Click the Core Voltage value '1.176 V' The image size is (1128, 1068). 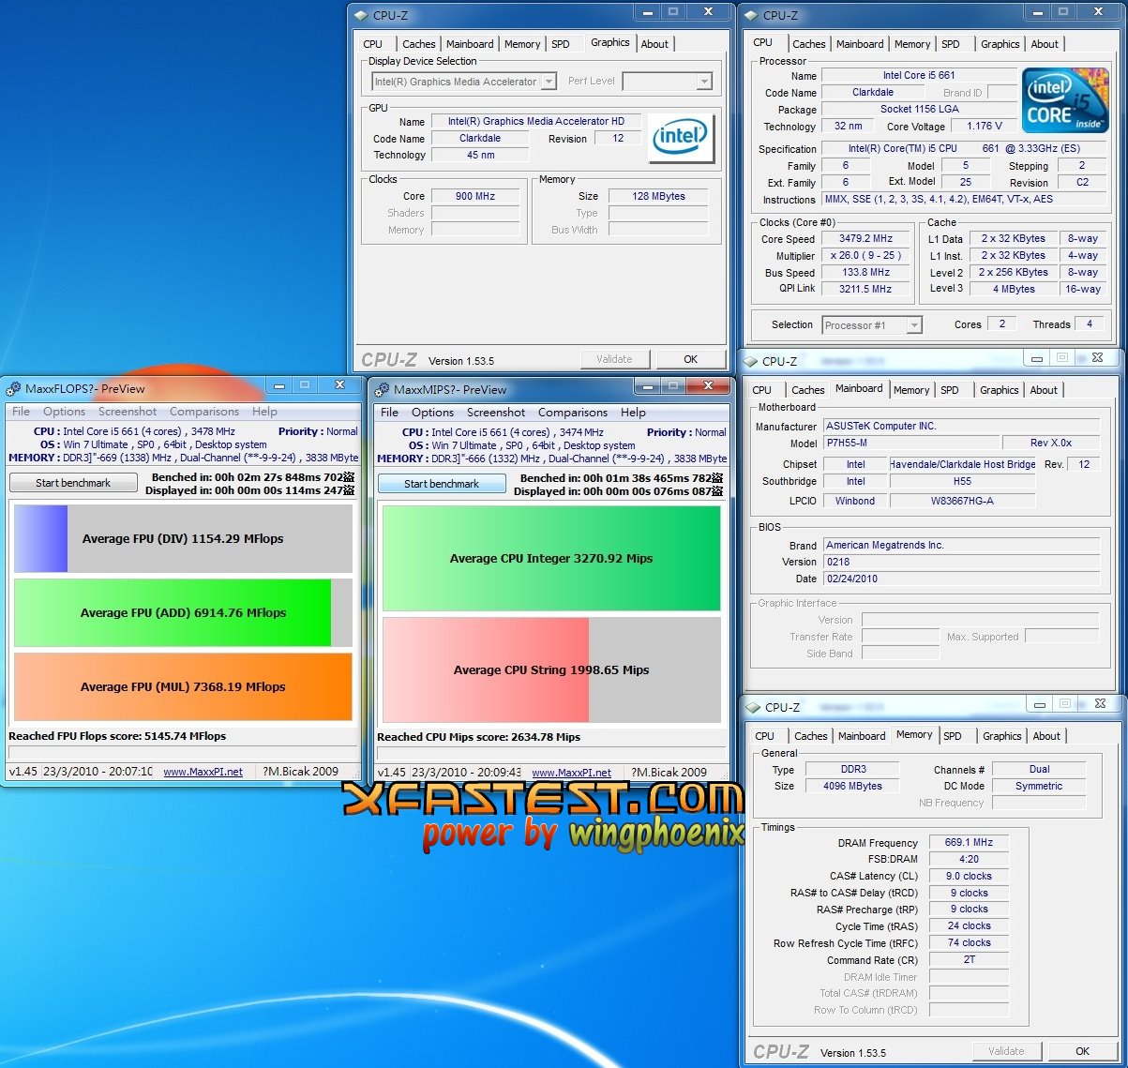[985, 126]
